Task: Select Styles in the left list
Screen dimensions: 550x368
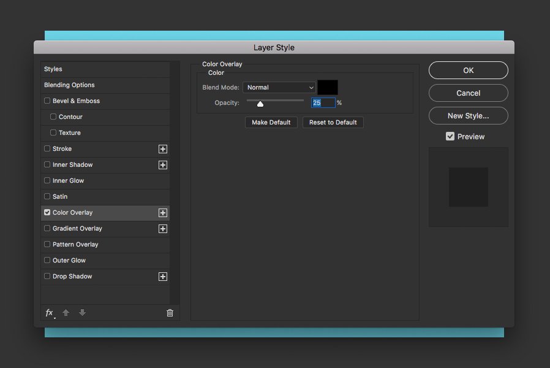Action: (105, 69)
